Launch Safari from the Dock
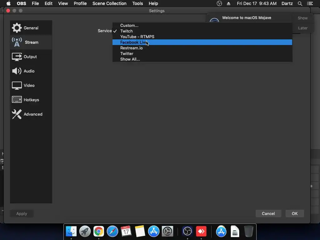The image size is (320, 240). 112,231
